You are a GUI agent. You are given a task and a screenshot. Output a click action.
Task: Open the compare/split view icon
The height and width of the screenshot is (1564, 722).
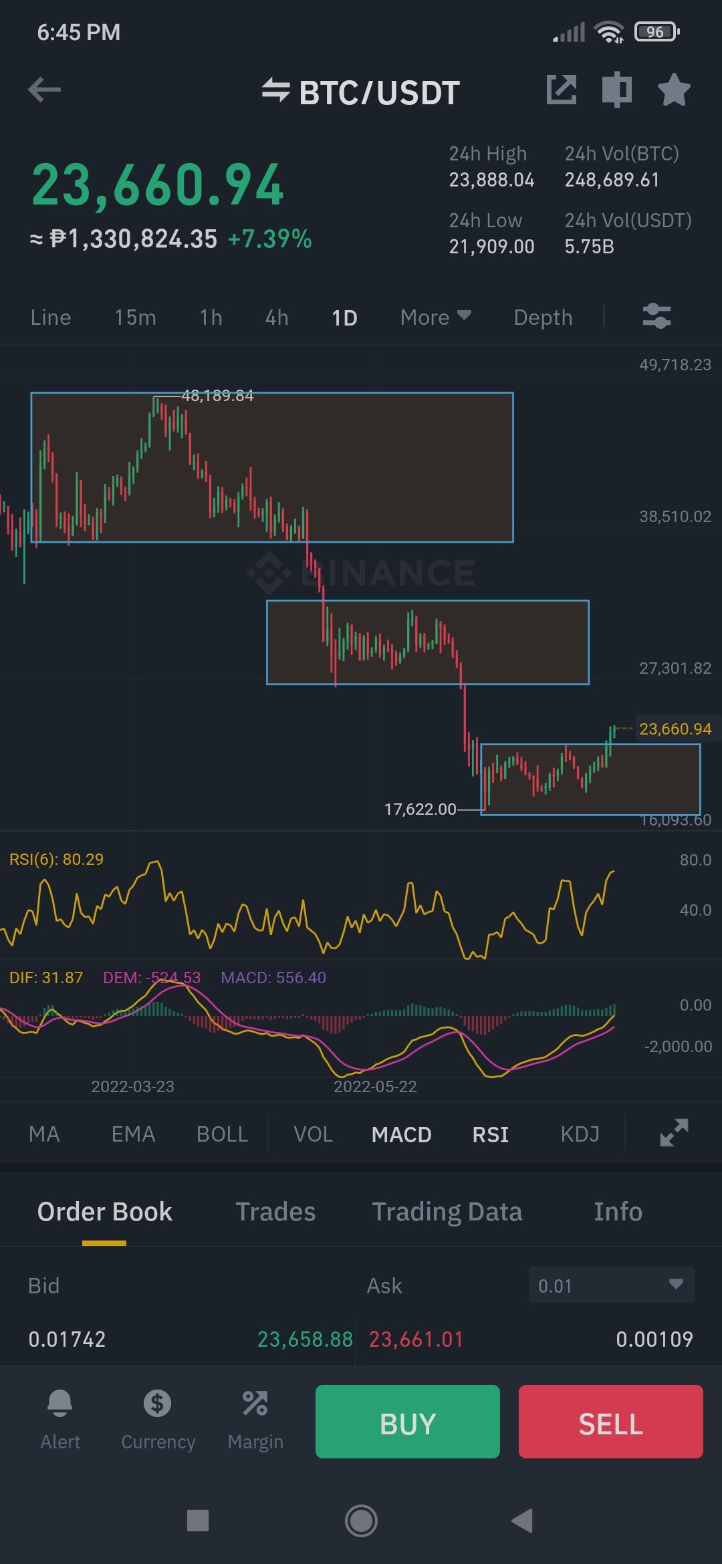tap(617, 90)
